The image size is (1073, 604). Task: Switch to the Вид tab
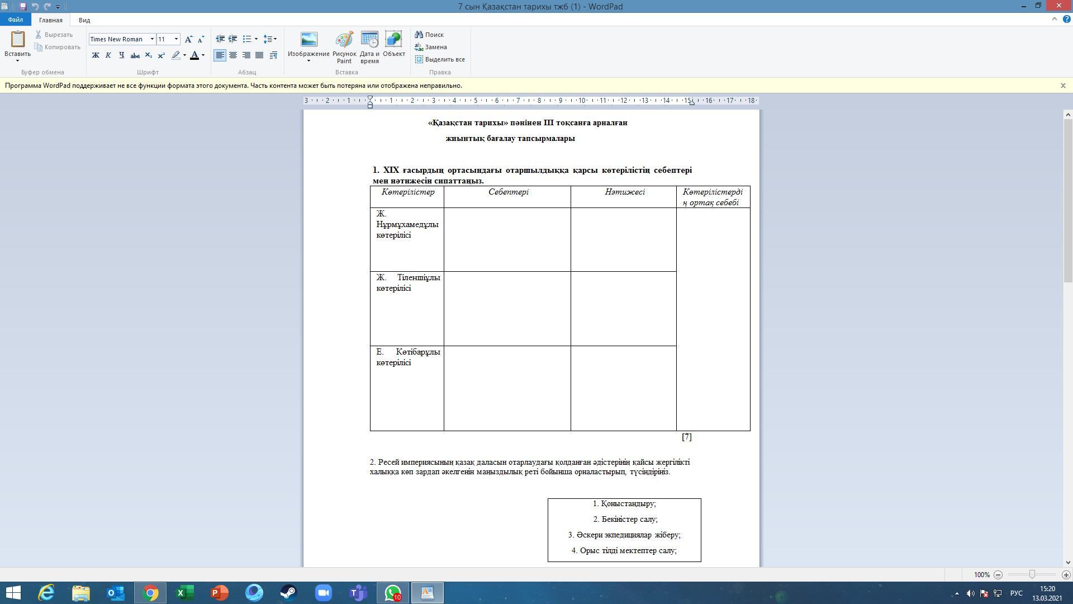pyautogui.click(x=84, y=20)
